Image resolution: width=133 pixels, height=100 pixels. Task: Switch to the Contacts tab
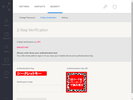(40, 7)
